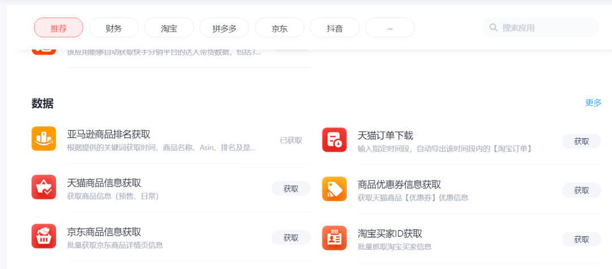Open the 商品优惠券信息获取 app title
This screenshot has height=269, width=612.
pos(399,185)
